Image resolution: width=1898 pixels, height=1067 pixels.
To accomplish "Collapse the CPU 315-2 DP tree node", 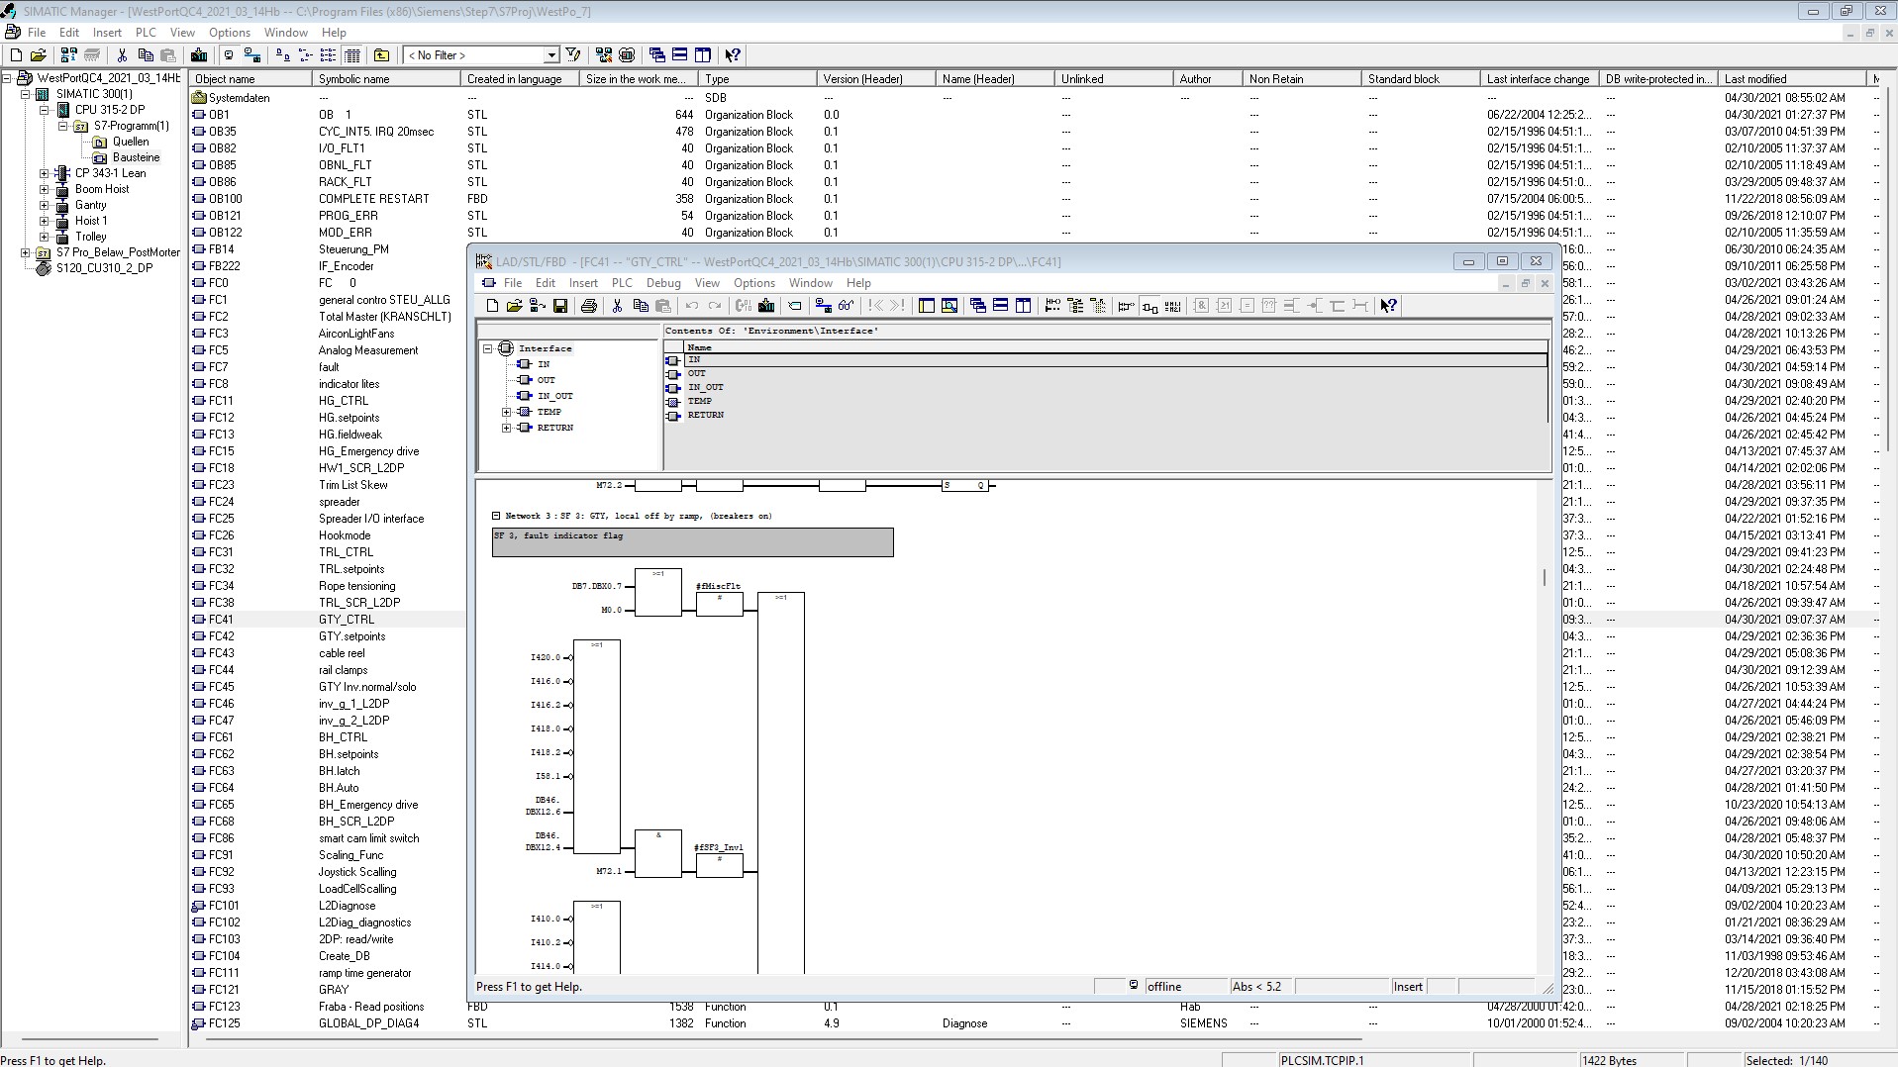I will coord(44,110).
